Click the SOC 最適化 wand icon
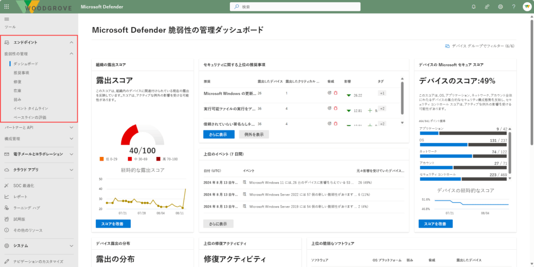The image size is (534, 267). coord(7,185)
